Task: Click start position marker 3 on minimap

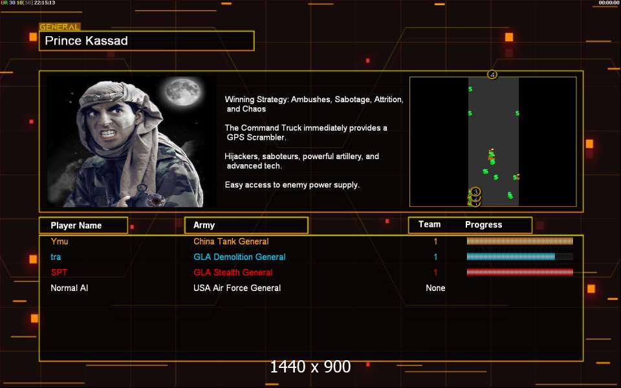Action: pyautogui.click(x=475, y=192)
